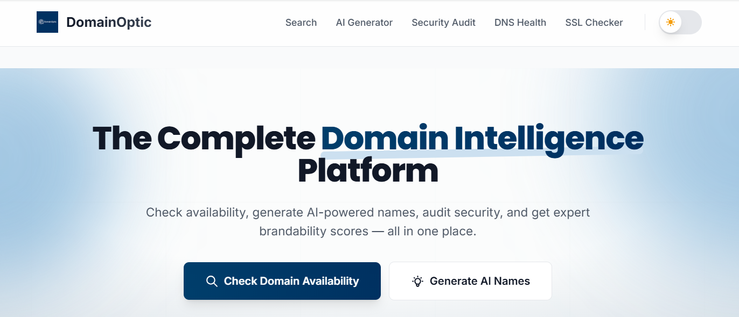The width and height of the screenshot is (739, 317).
Task: Open the DNS Health section
Action: [x=520, y=23]
